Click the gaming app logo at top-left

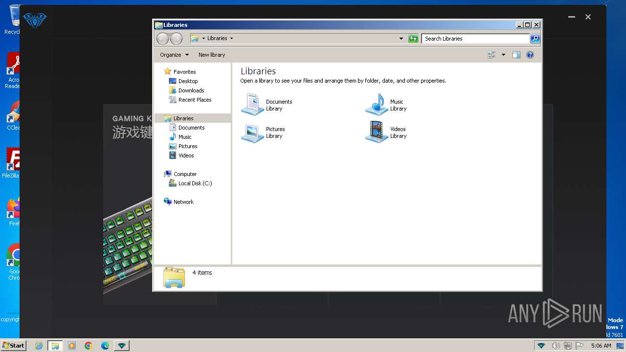pos(35,20)
